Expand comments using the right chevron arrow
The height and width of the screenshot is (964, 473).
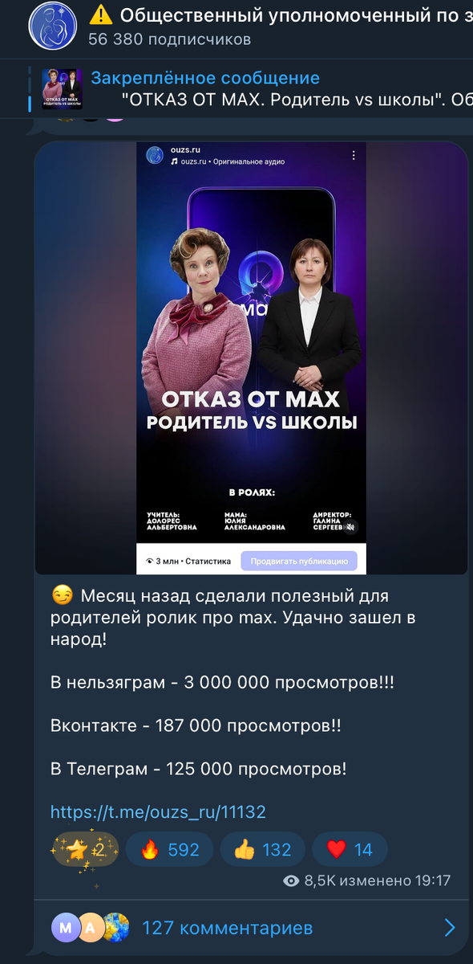coord(450,929)
